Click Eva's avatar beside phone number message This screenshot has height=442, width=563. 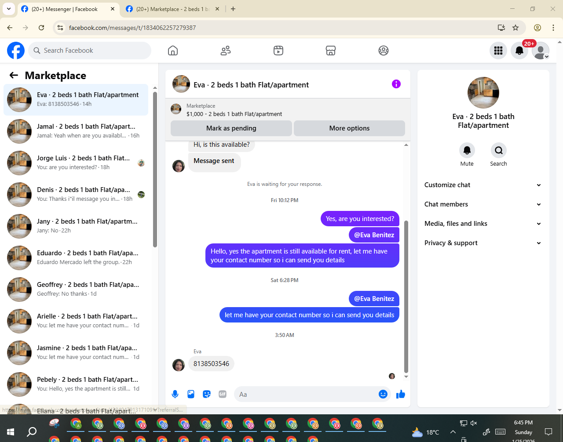pyautogui.click(x=179, y=365)
